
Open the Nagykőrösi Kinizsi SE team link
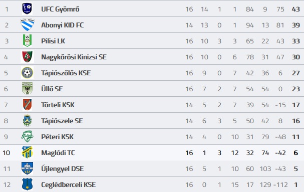coord(74,57)
